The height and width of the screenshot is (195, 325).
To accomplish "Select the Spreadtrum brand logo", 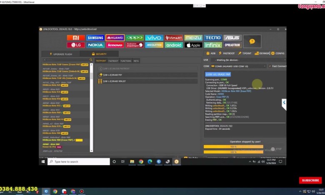I will (232, 45).
